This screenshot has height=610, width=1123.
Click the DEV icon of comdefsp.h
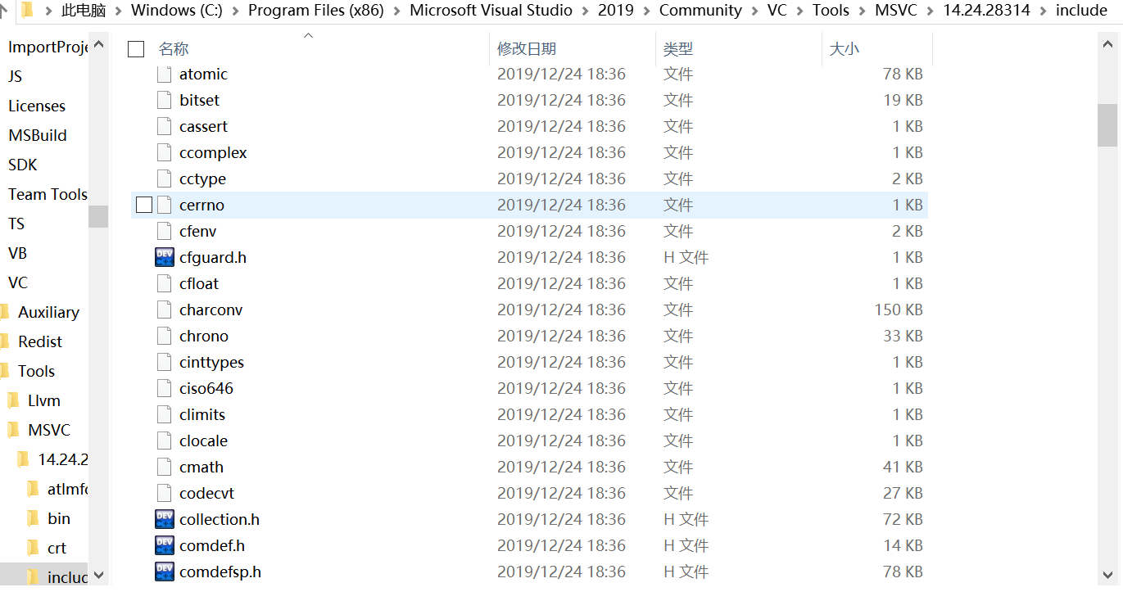point(165,572)
